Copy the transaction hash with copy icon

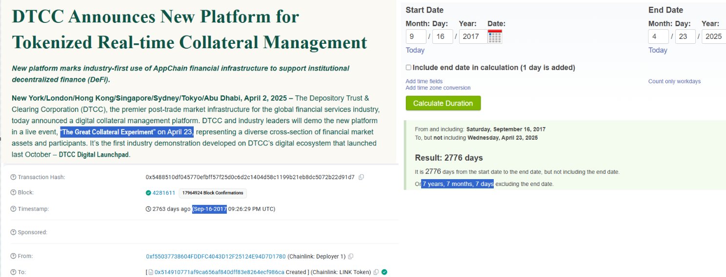pos(361,177)
